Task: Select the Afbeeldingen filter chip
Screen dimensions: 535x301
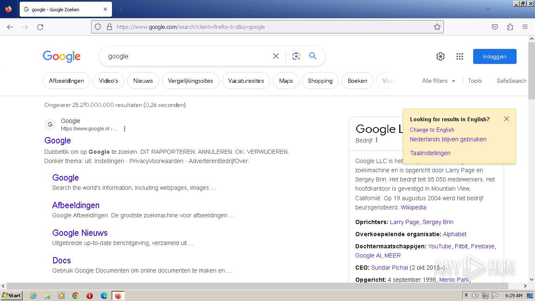Action: tap(66, 81)
